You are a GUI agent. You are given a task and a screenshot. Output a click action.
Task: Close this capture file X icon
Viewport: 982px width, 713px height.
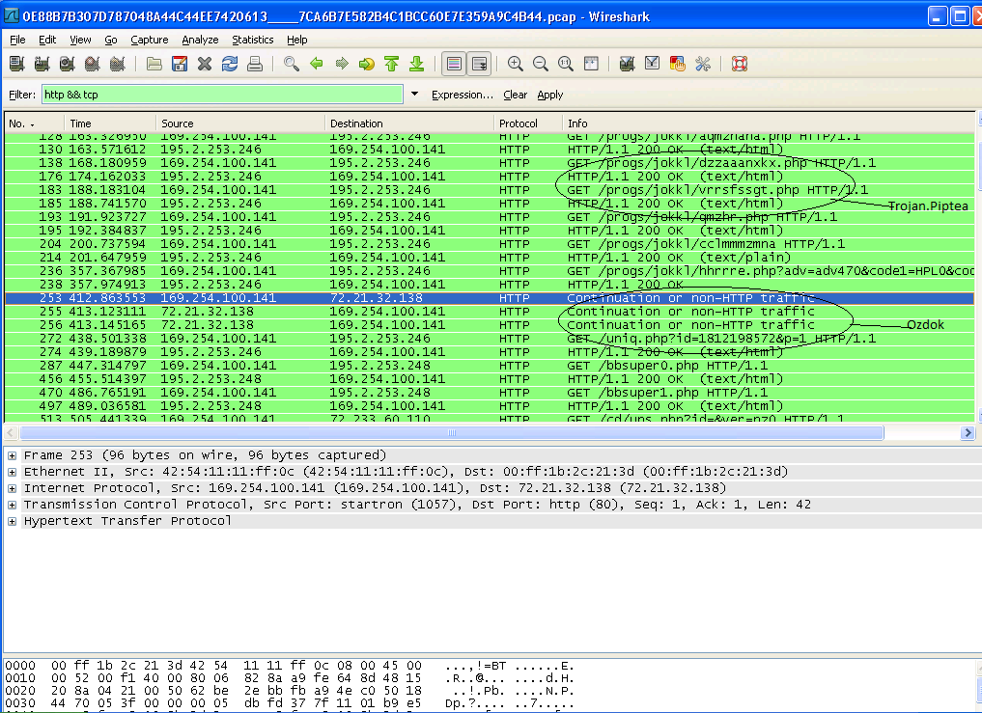[204, 64]
